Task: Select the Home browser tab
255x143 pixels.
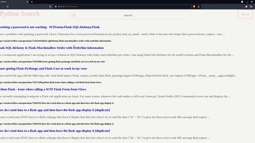Action: 14,2
